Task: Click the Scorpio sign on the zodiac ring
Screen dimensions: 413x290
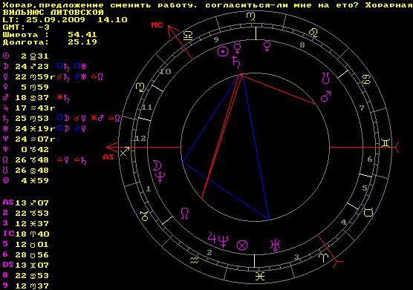Action: point(140,87)
